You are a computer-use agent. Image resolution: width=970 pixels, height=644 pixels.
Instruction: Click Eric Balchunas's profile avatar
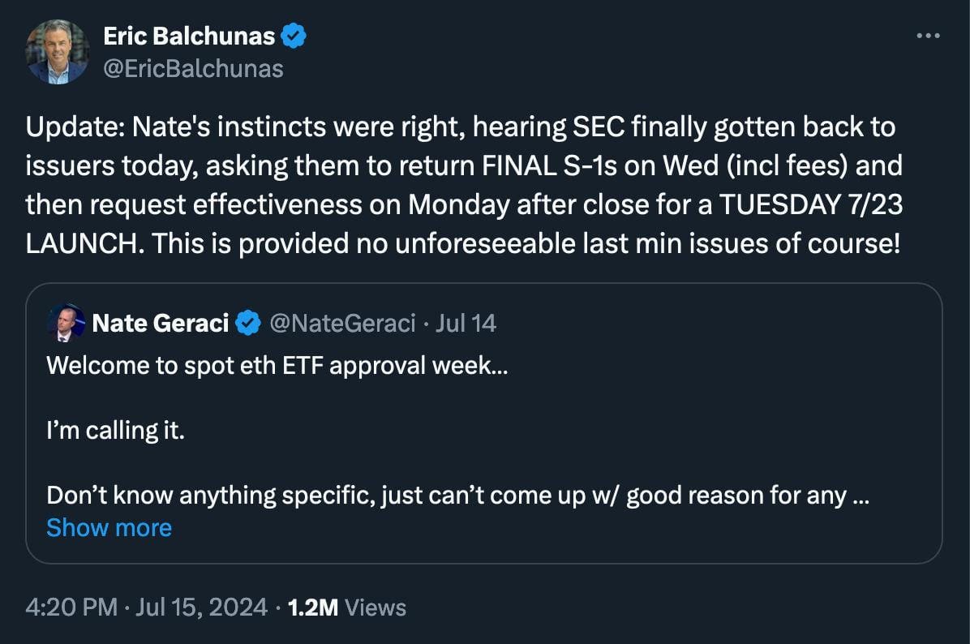click(58, 52)
